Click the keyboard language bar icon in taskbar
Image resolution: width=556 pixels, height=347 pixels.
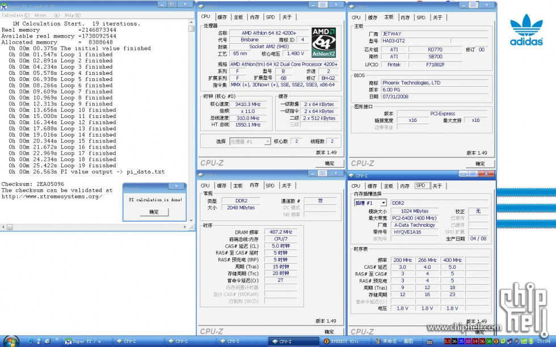tap(430, 342)
